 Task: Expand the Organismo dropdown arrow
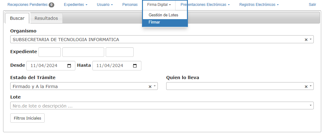(x=311, y=40)
